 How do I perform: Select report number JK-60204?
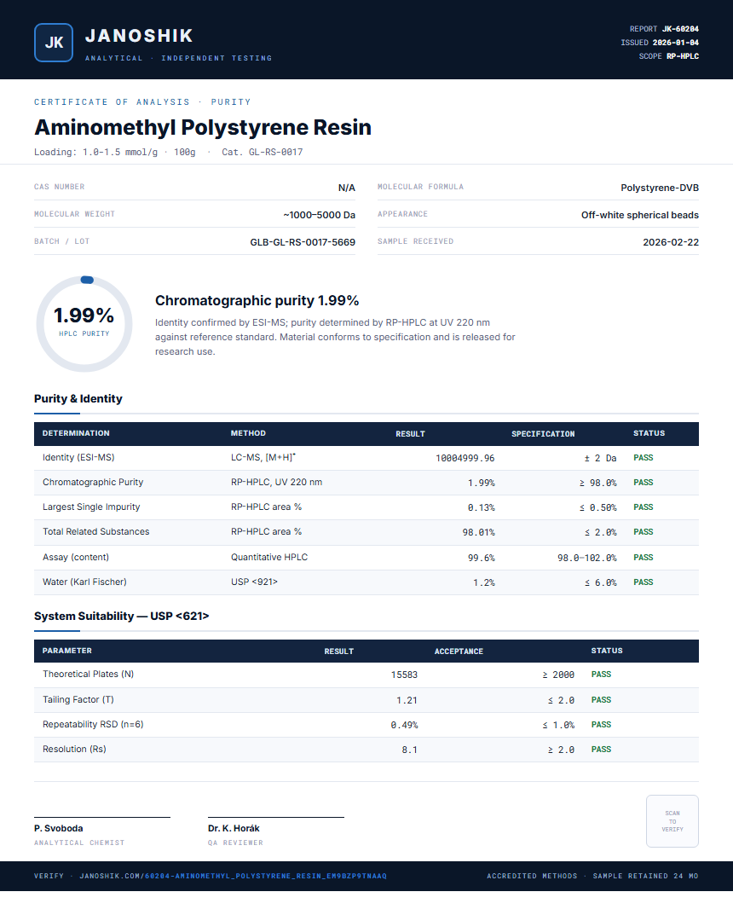680,29
